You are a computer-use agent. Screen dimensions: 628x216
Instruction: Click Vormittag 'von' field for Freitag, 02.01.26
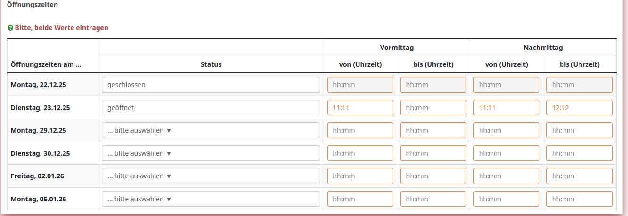coord(360,176)
